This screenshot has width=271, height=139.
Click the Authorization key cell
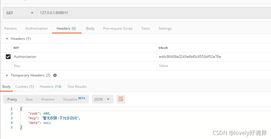coord(84,57)
